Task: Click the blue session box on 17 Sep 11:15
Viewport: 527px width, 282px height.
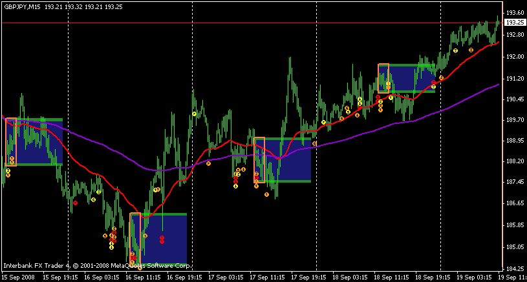Action: click(283, 160)
